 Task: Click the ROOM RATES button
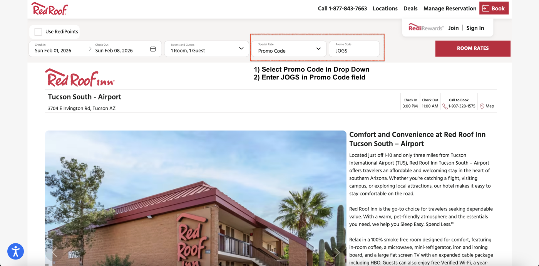(473, 48)
